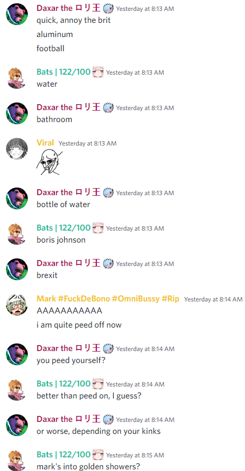Click Daxar's role badge icon on the 'bathroom' message
245x471 pixels.
click(x=108, y=107)
